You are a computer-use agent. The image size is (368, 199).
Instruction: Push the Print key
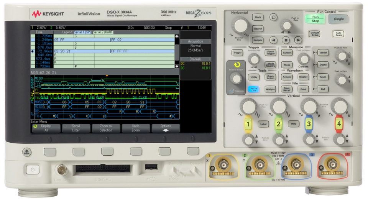(304, 89)
